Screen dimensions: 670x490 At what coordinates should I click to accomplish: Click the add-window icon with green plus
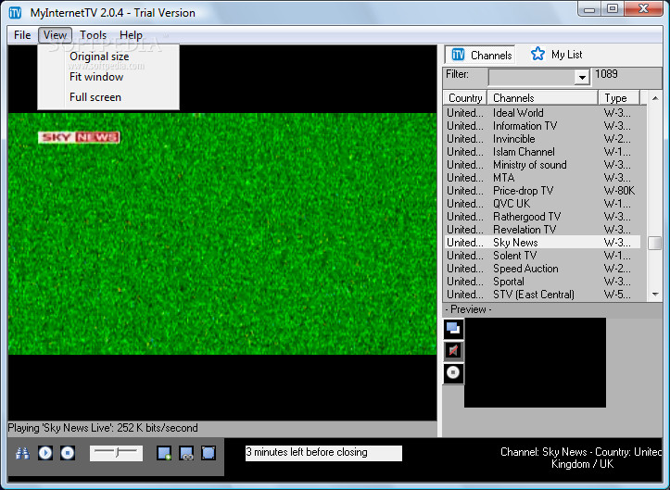point(164,453)
